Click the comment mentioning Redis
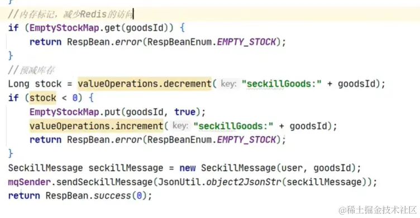Image resolution: width=420 pixels, height=218 pixels. click(x=70, y=14)
